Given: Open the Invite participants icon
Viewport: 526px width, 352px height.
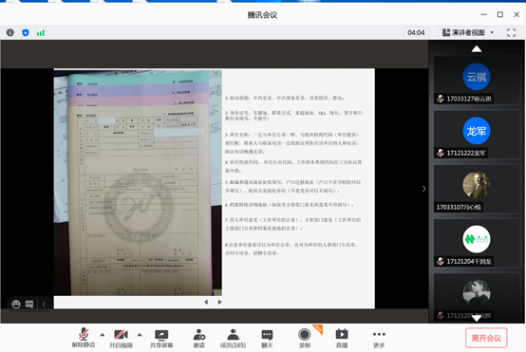Looking at the screenshot, I should point(199,339).
